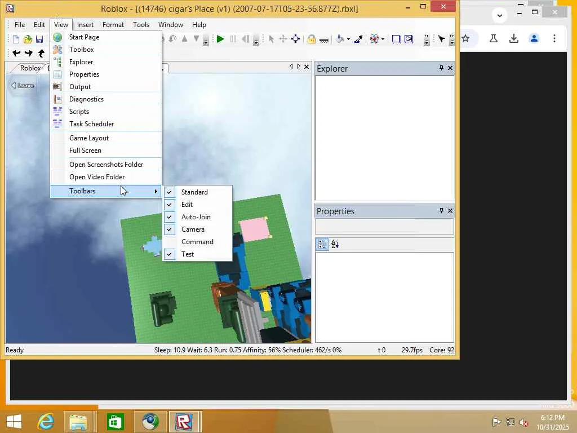Select the blue Resize handles tool
Image resolution: width=577 pixels, height=433 pixels.
(x=295, y=39)
